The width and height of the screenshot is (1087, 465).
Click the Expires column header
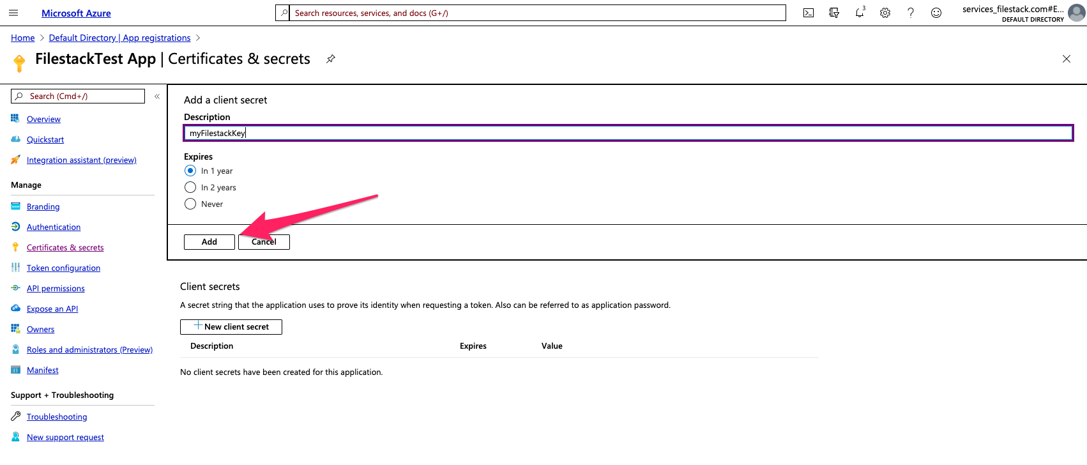coord(473,346)
